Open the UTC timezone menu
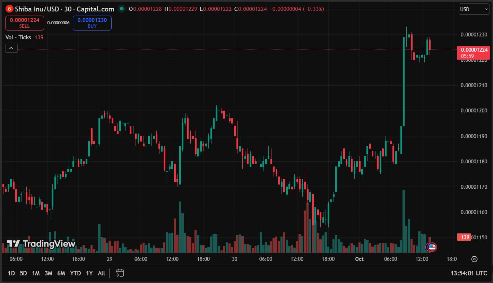The width and height of the screenshot is (493, 283). tap(469, 273)
